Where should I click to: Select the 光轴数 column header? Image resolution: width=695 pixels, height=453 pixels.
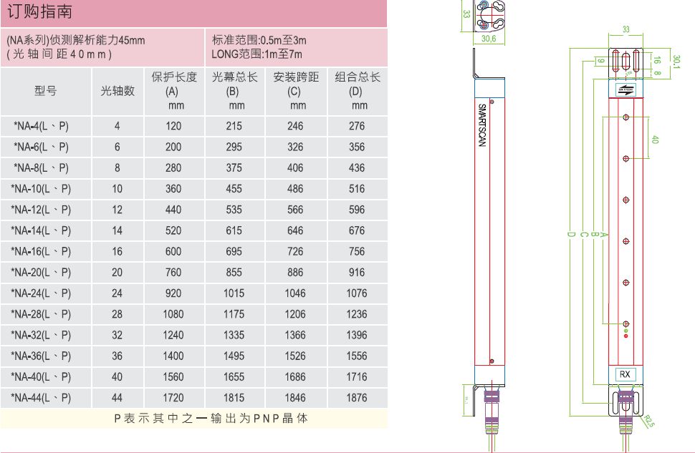[118, 91]
